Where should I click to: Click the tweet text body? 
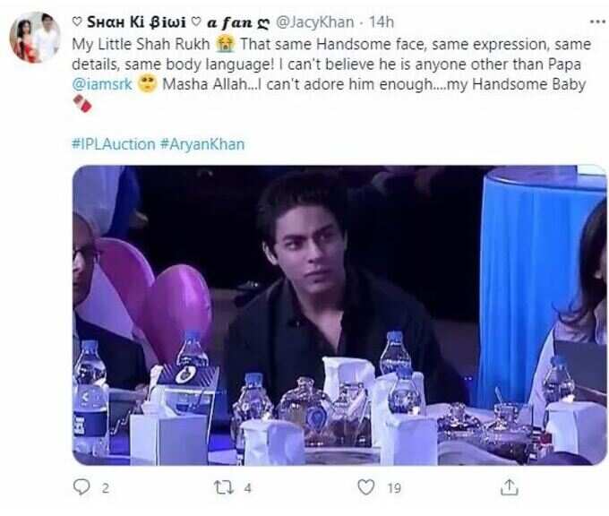[332, 73]
